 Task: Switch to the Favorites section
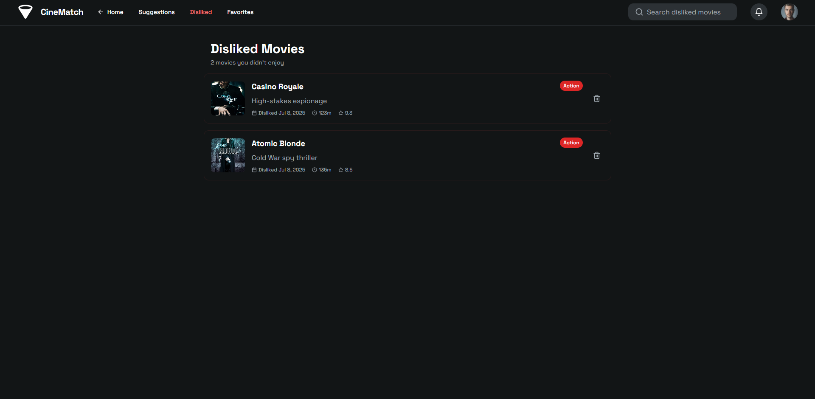click(x=240, y=12)
